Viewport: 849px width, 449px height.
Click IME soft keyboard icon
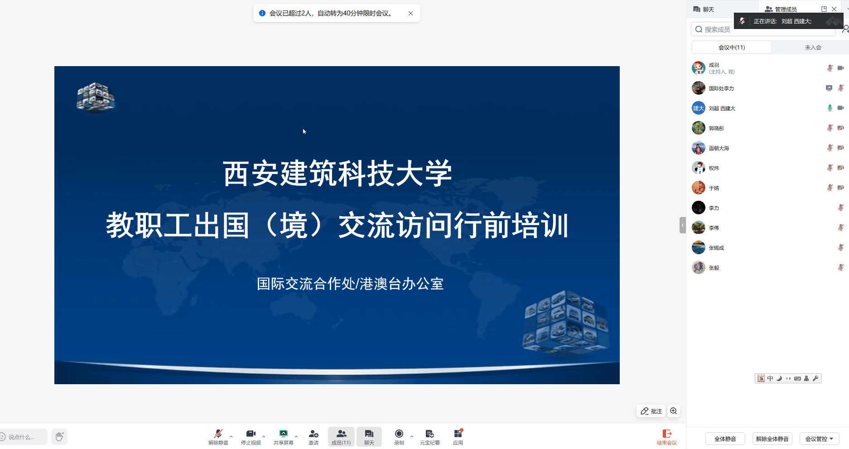pyautogui.click(x=797, y=378)
